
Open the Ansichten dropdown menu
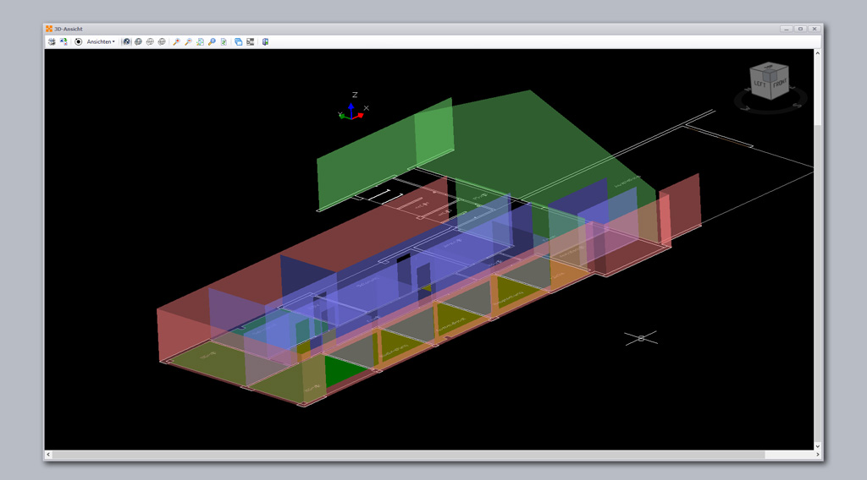coord(101,41)
